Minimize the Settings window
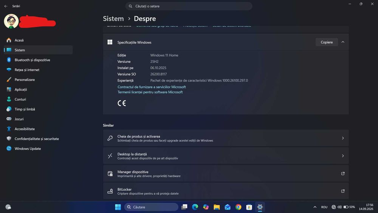 pyautogui.click(x=350, y=4)
